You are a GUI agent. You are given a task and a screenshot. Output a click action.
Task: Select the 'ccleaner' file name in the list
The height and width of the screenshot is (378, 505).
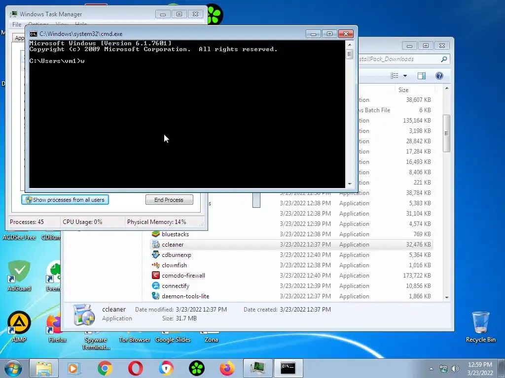click(173, 245)
